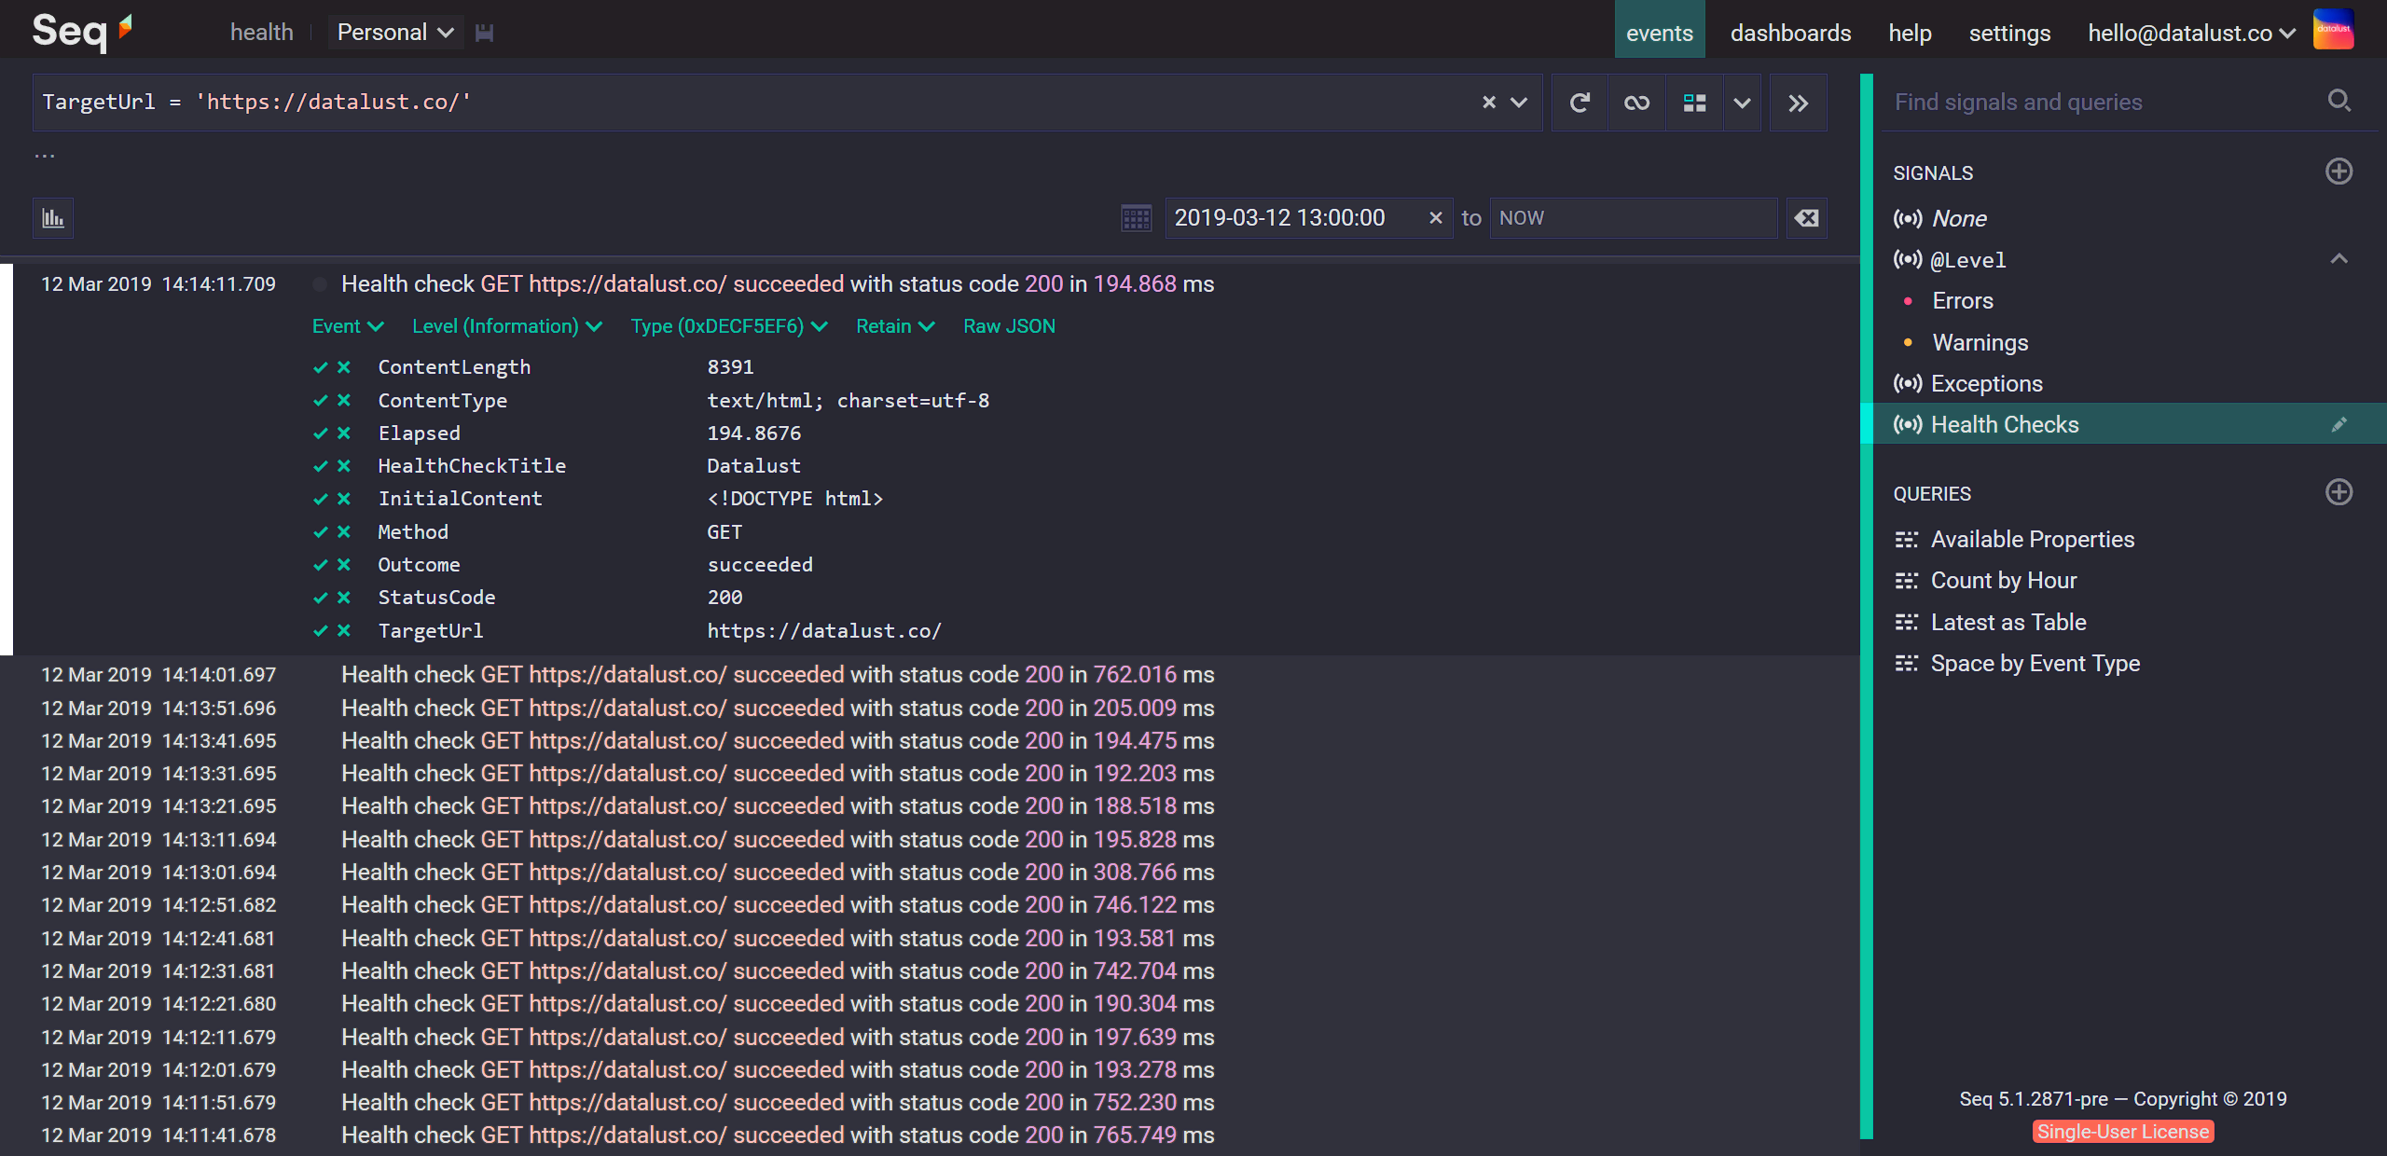
Task: Click the search magnifier in signals panel
Action: 2339,101
